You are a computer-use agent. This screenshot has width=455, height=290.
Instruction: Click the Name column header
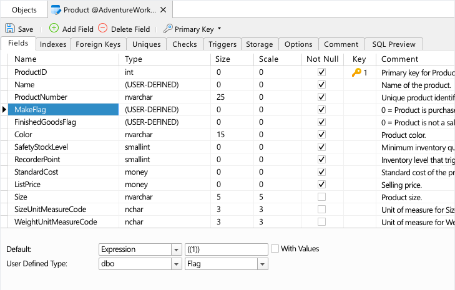[x=63, y=59]
